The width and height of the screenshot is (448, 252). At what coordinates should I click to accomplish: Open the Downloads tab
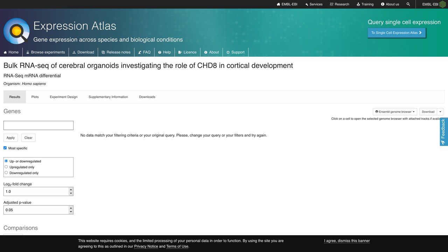pyautogui.click(x=147, y=97)
